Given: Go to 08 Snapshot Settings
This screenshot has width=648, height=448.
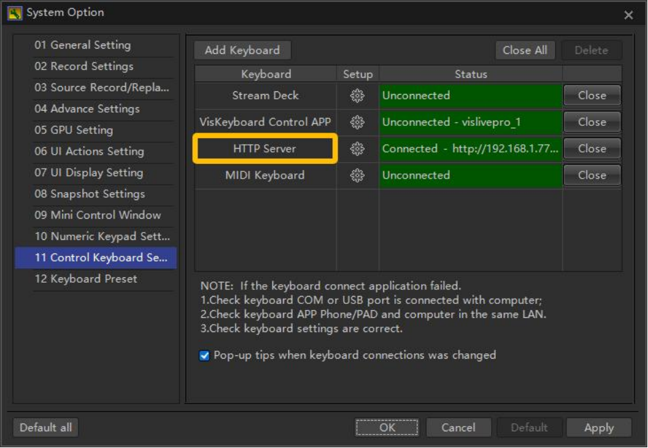Looking at the screenshot, I should 89,194.
